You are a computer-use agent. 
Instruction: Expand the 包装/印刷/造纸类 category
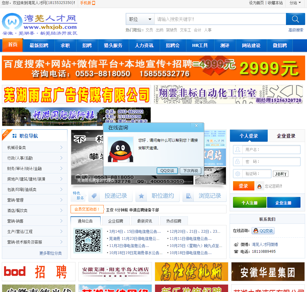[x=35, y=190]
